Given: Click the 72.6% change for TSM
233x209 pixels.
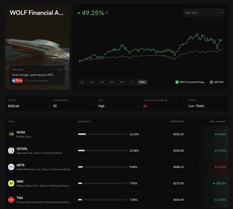Looking at the screenshot, I should [x=220, y=200].
